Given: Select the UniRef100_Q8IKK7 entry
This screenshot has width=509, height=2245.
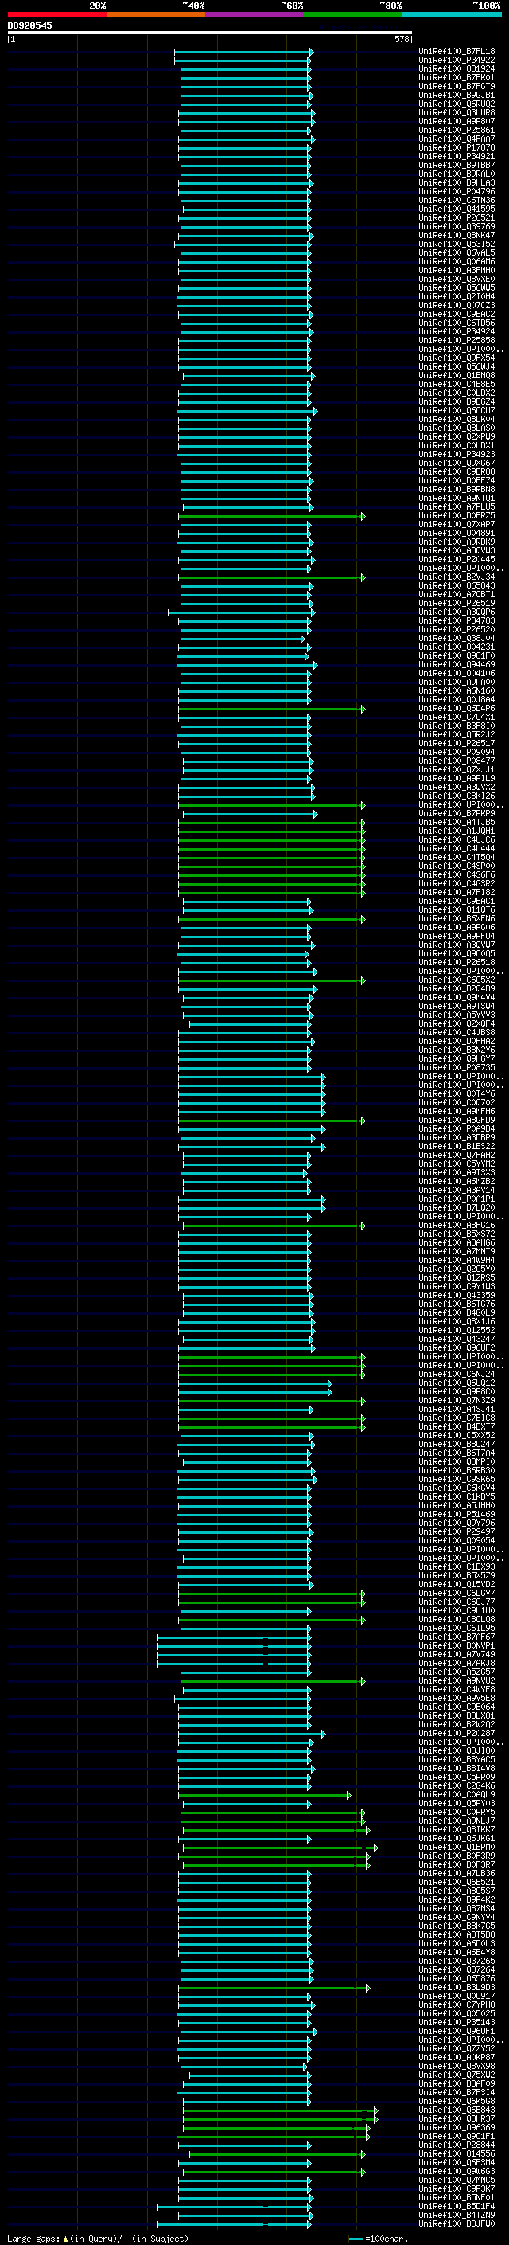Looking at the screenshot, I should coord(456,1829).
